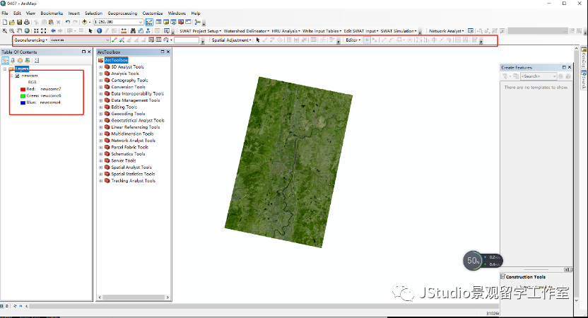Expand the Data Management Tools toolbox
The image size is (588, 318).
100,100
